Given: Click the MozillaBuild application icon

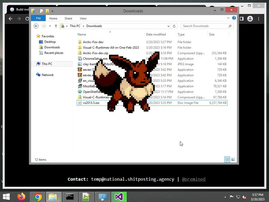Looking at the screenshot, I should 80,86.
